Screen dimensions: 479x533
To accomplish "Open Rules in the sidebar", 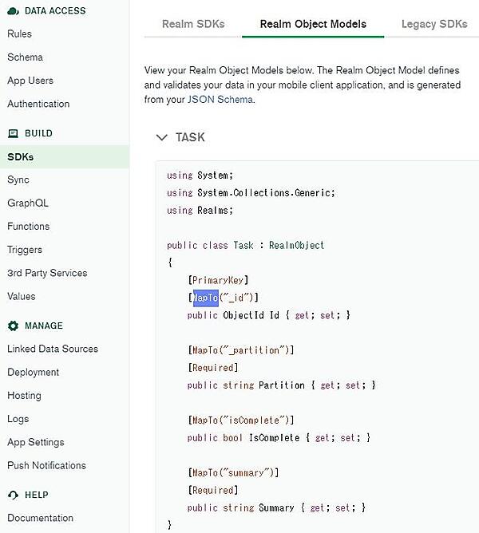I will (20, 34).
